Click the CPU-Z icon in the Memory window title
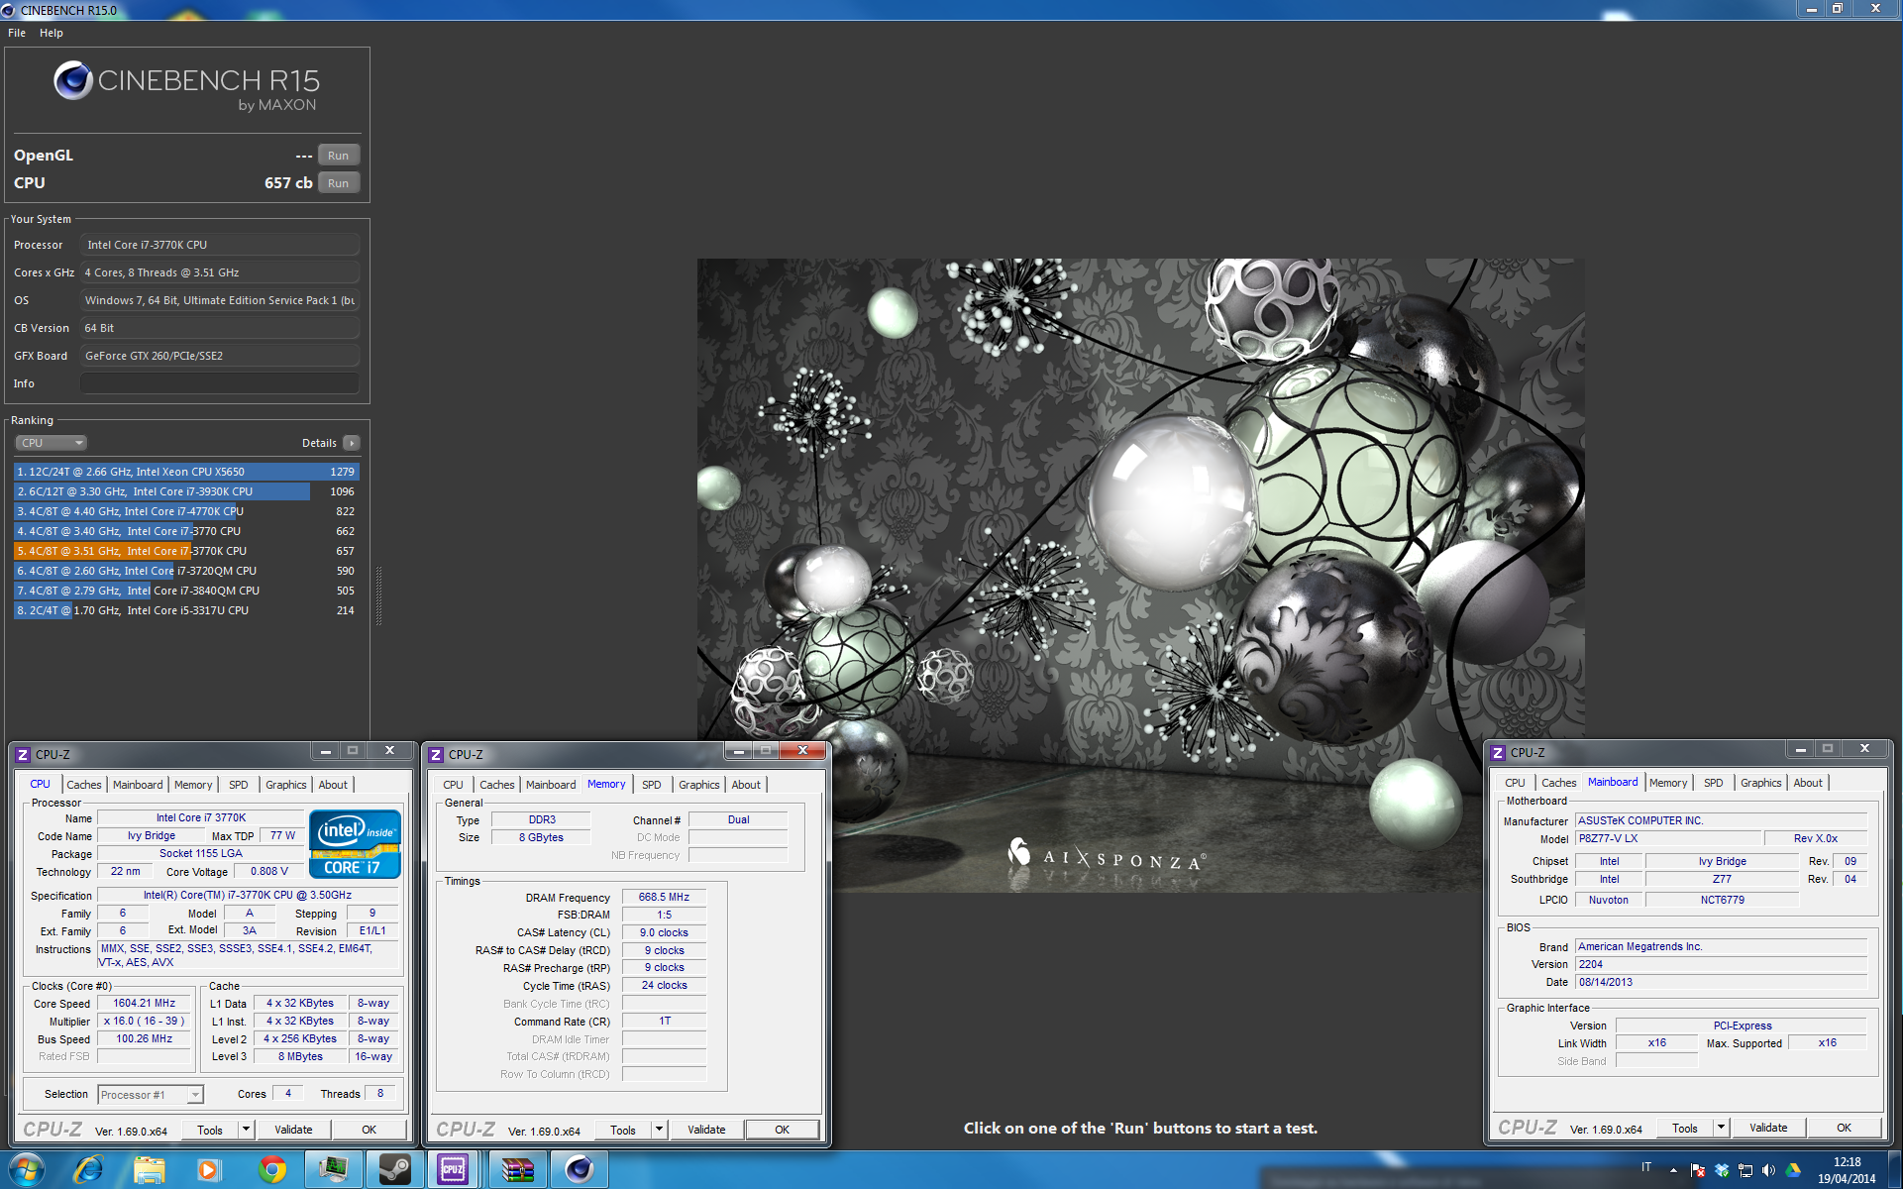1903x1189 pixels. tap(436, 755)
